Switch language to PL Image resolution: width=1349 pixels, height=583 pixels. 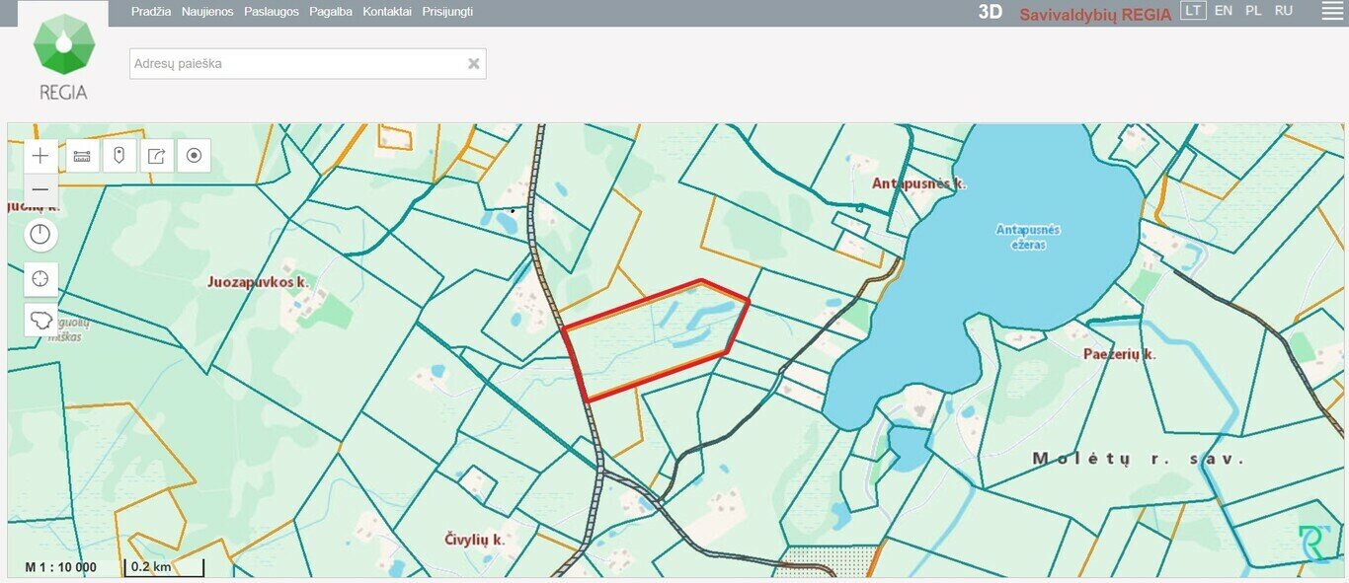coord(1253,11)
